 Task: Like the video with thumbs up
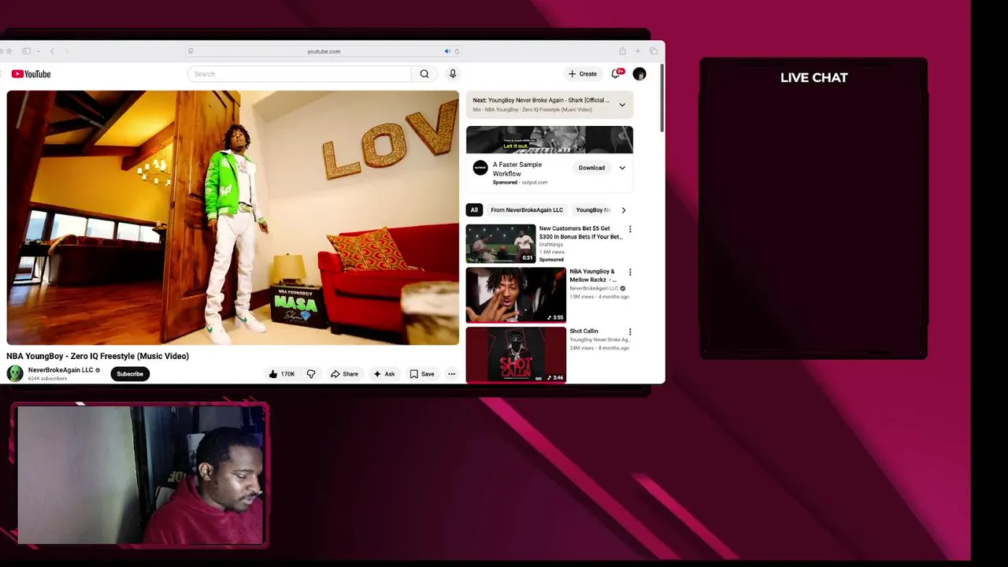(281, 374)
